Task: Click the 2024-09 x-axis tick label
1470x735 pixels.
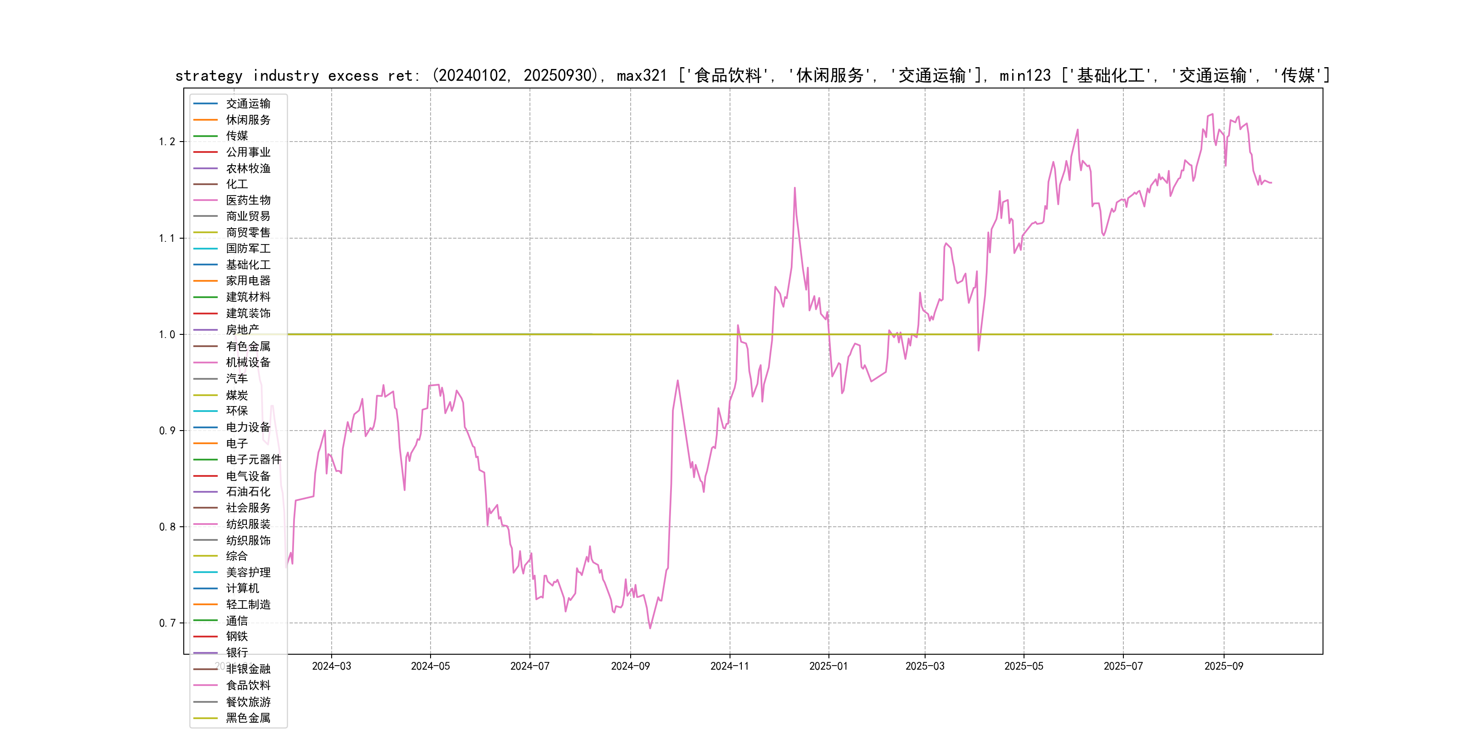Action: coord(630,666)
